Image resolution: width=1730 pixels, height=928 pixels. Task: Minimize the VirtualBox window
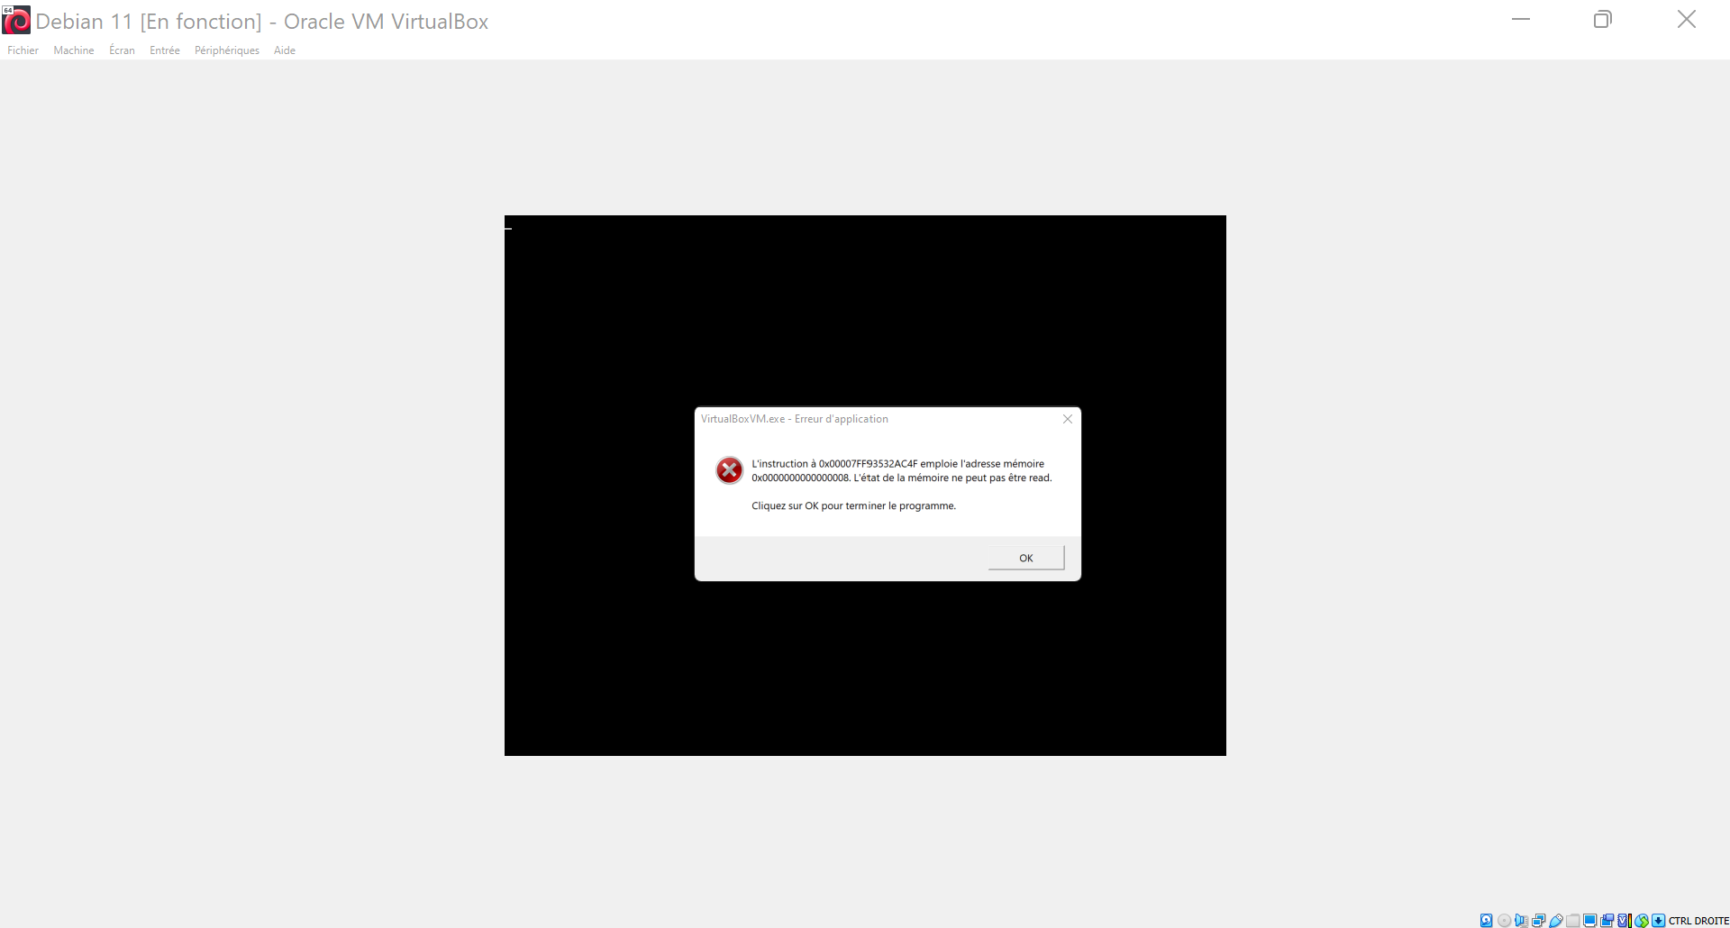(x=1521, y=19)
